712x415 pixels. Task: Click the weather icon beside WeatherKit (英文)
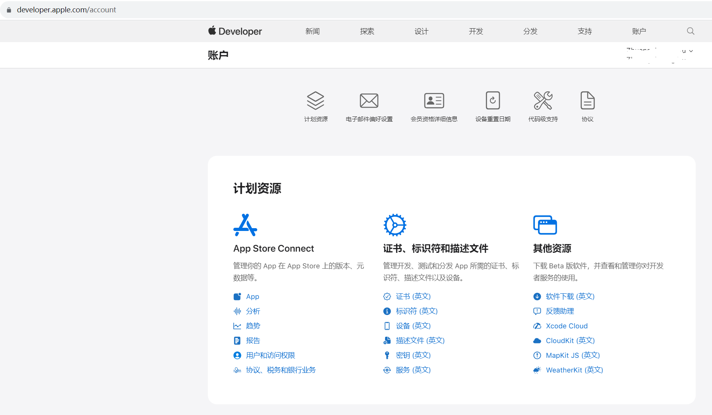click(x=537, y=370)
